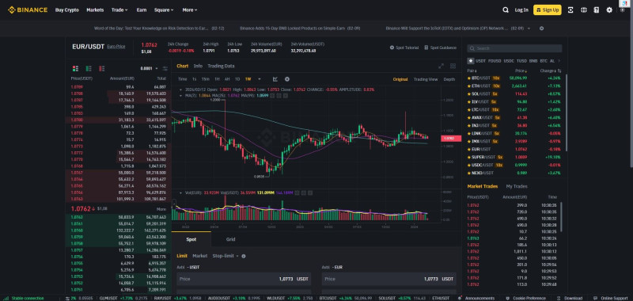
Task: Click the yellow Sign Up button
Action: click(x=548, y=10)
